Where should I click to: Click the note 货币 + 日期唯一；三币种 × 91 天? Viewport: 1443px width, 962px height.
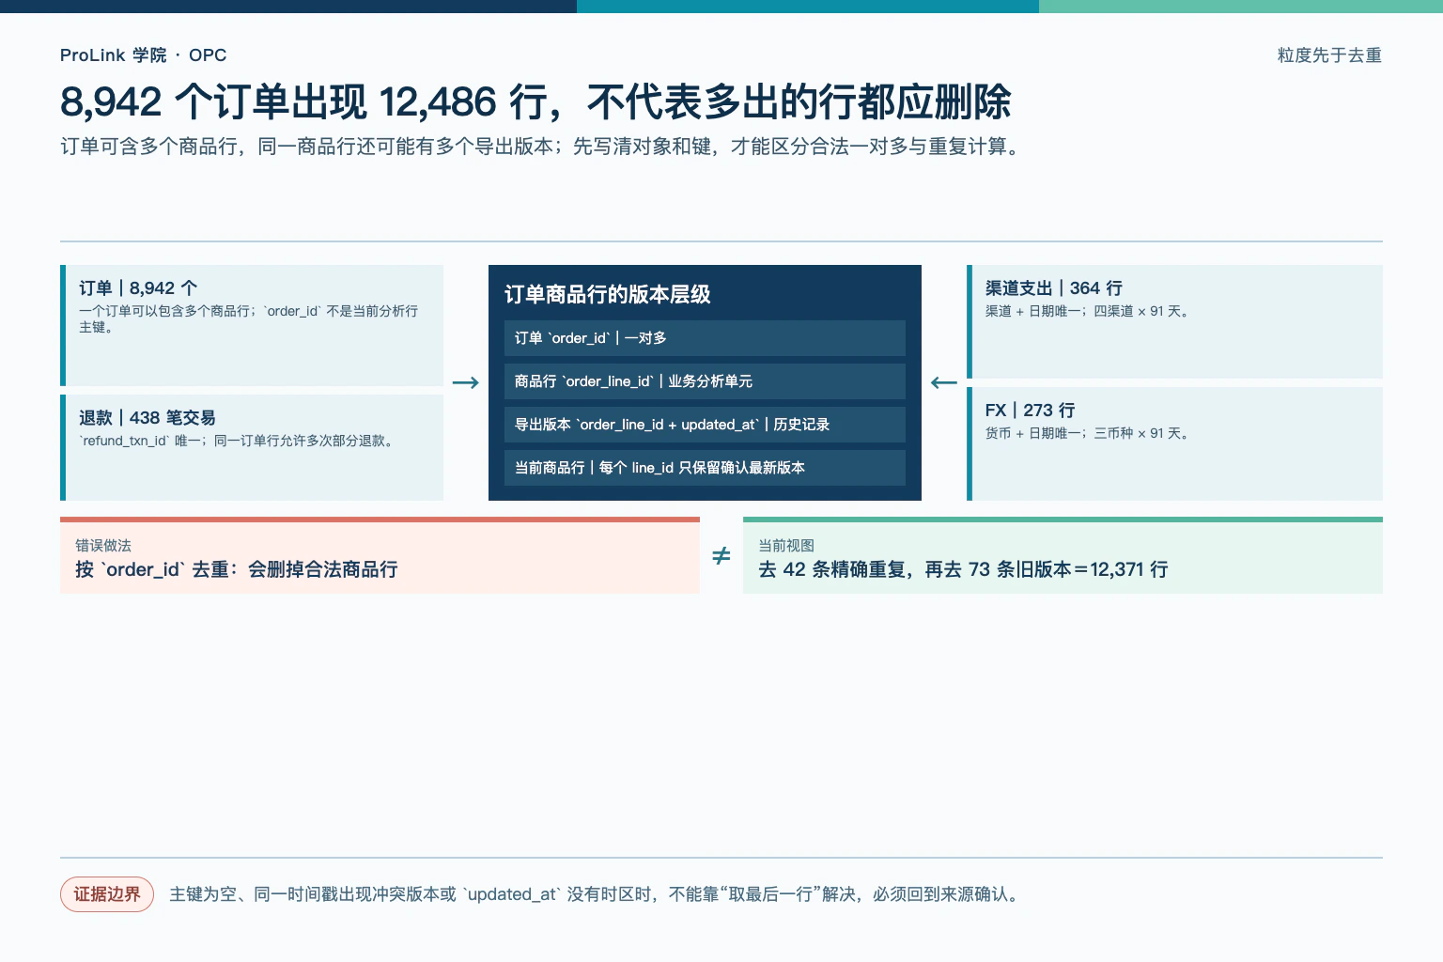pyautogui.click(x=1089, y=433)
